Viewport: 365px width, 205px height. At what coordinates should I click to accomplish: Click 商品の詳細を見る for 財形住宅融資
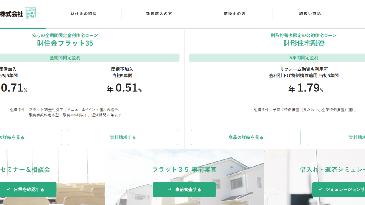(x=246, y=138)
